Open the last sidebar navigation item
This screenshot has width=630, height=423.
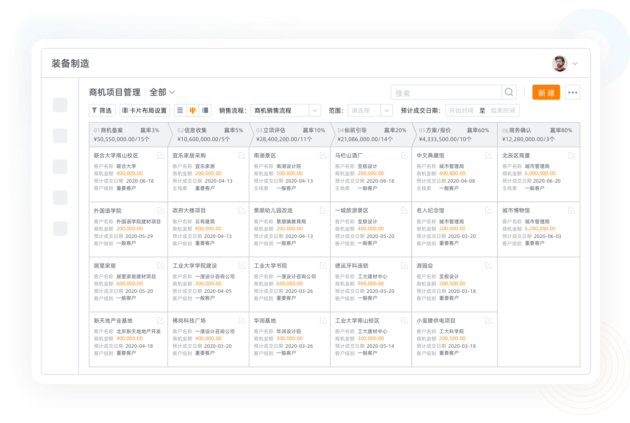point(60,229)
